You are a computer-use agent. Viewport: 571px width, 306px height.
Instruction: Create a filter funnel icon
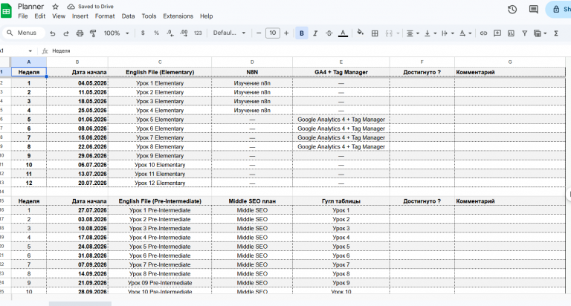(524, 33)
